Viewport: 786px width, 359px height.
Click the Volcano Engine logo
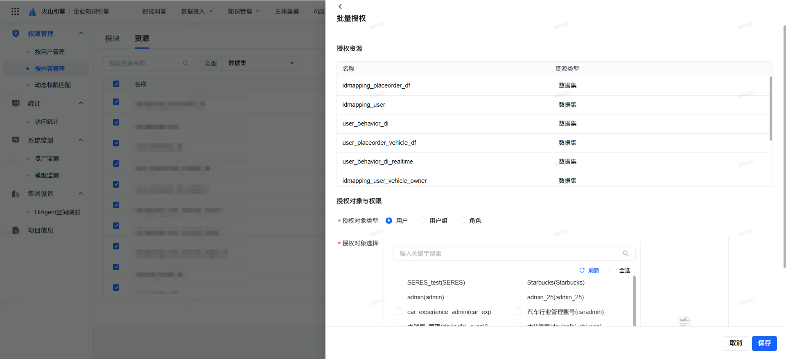click(x=33, y=11)
